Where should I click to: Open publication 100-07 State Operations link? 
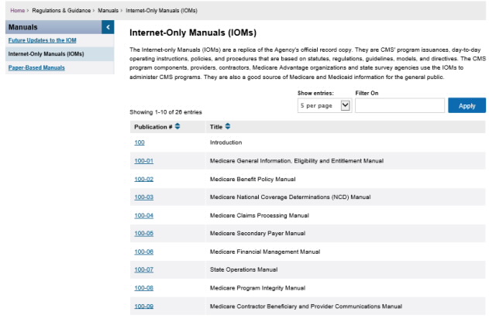143,269
